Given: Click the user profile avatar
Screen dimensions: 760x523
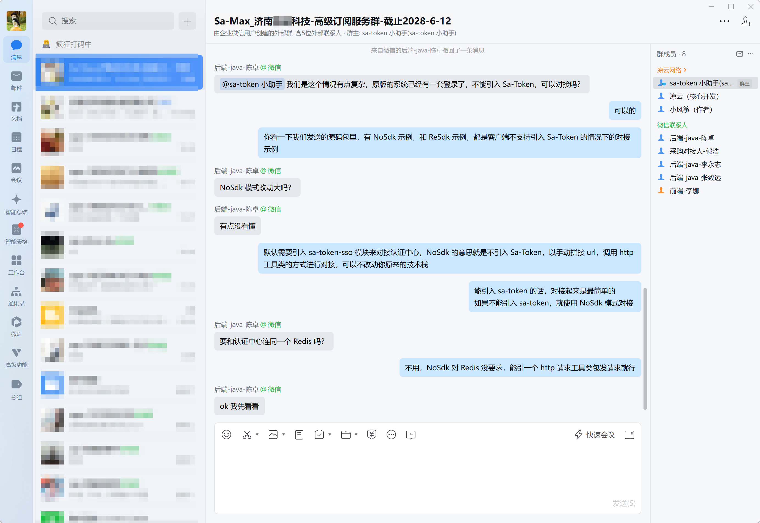Looking at the screenshot, I should [16, 20].
